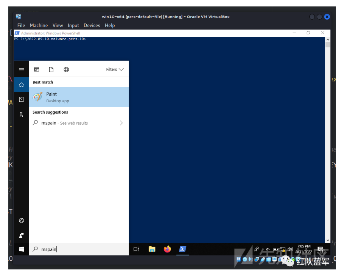Click the volume speaker tray icon

(290, 249)
